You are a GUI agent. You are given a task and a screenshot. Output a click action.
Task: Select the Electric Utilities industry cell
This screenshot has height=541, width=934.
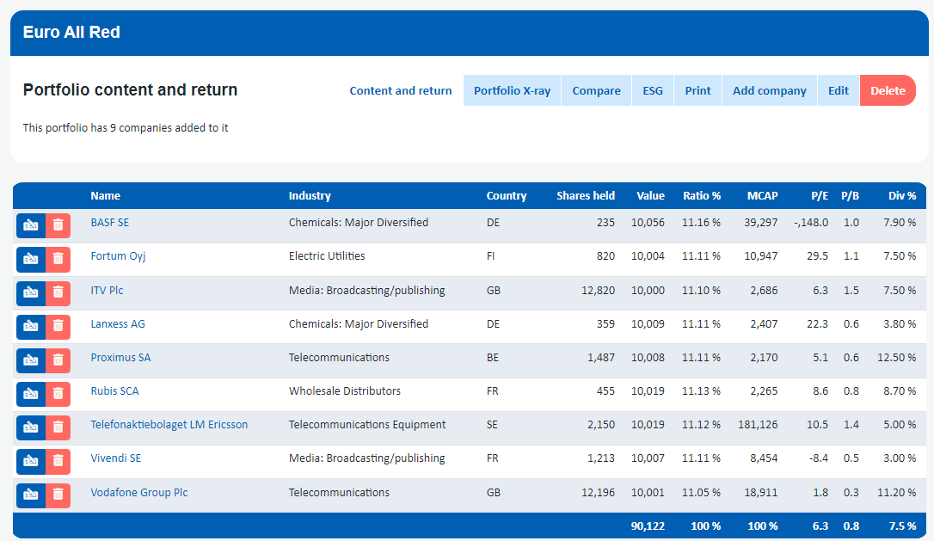point(327,256)
